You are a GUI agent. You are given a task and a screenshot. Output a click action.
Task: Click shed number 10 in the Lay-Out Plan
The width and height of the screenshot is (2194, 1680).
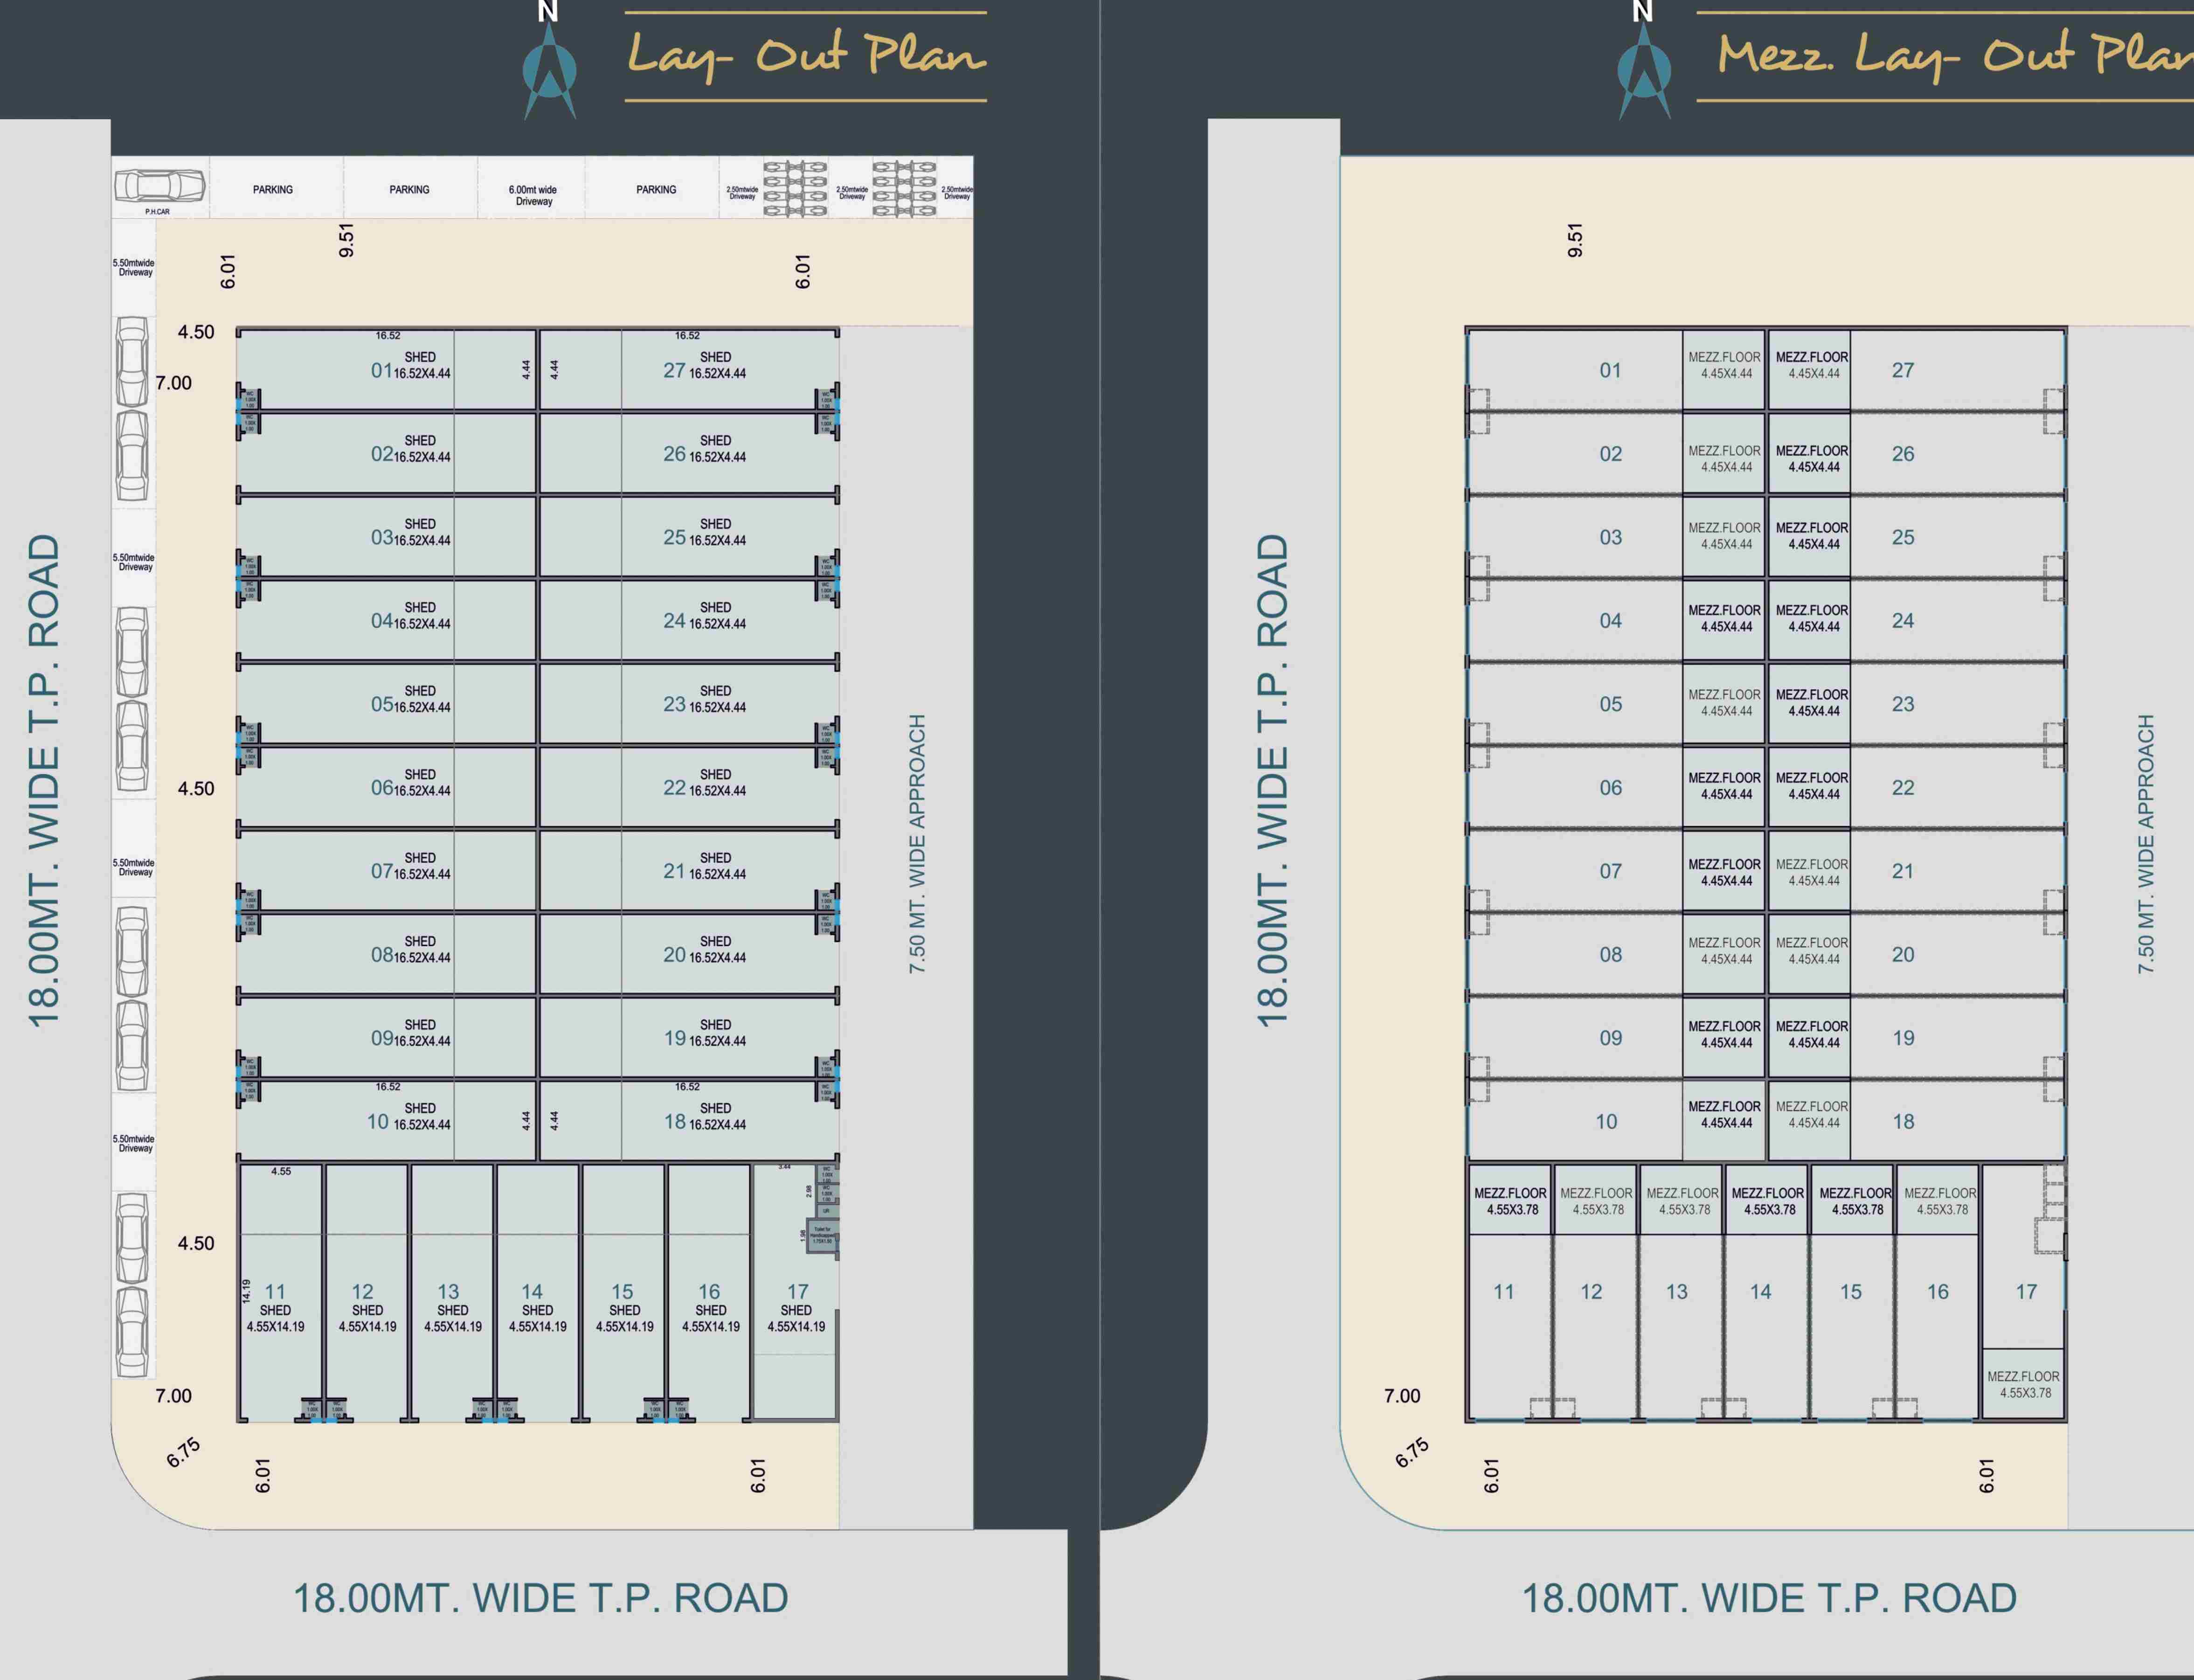tap(378, 1122)
